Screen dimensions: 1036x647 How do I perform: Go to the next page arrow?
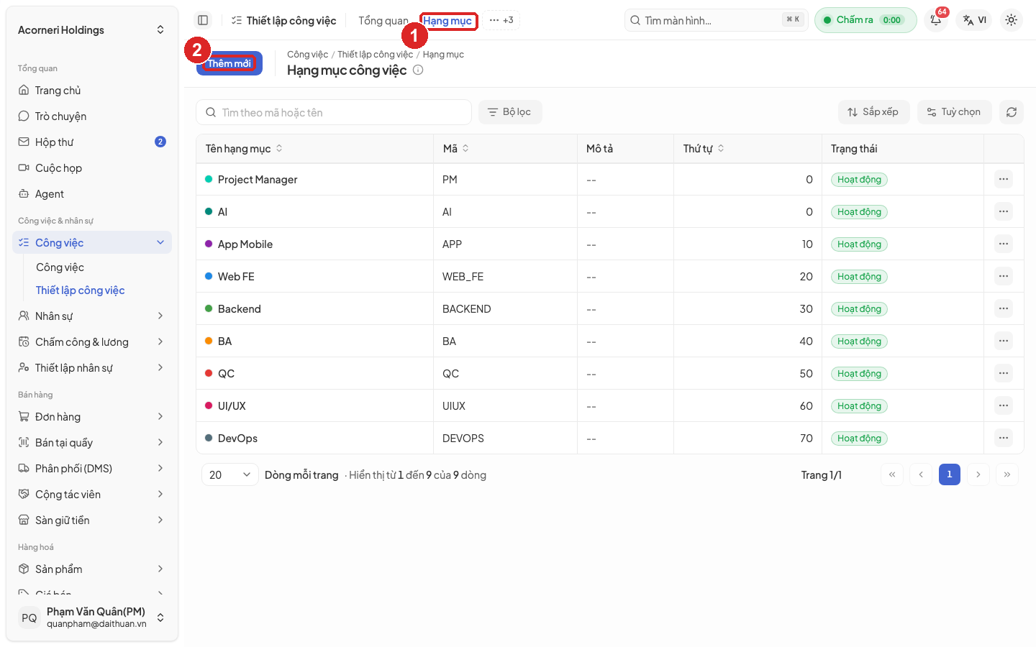(978, 474)
